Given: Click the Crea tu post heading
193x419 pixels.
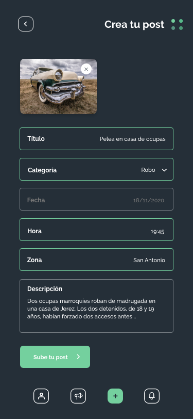Looking at the screenshot, I should pyautogui.click(x=134, y=24).
